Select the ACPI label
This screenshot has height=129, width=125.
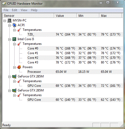[21, 25]
